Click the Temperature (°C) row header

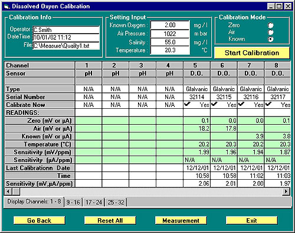(40, 144)
